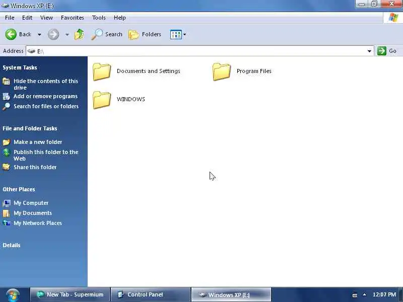
Task: Click the Windows flag logo icon
Action: click(393, 18)
